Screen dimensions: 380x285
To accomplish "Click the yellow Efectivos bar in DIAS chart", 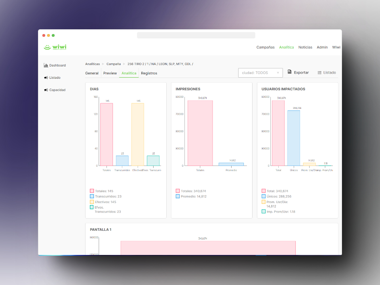I will point(138,135).
